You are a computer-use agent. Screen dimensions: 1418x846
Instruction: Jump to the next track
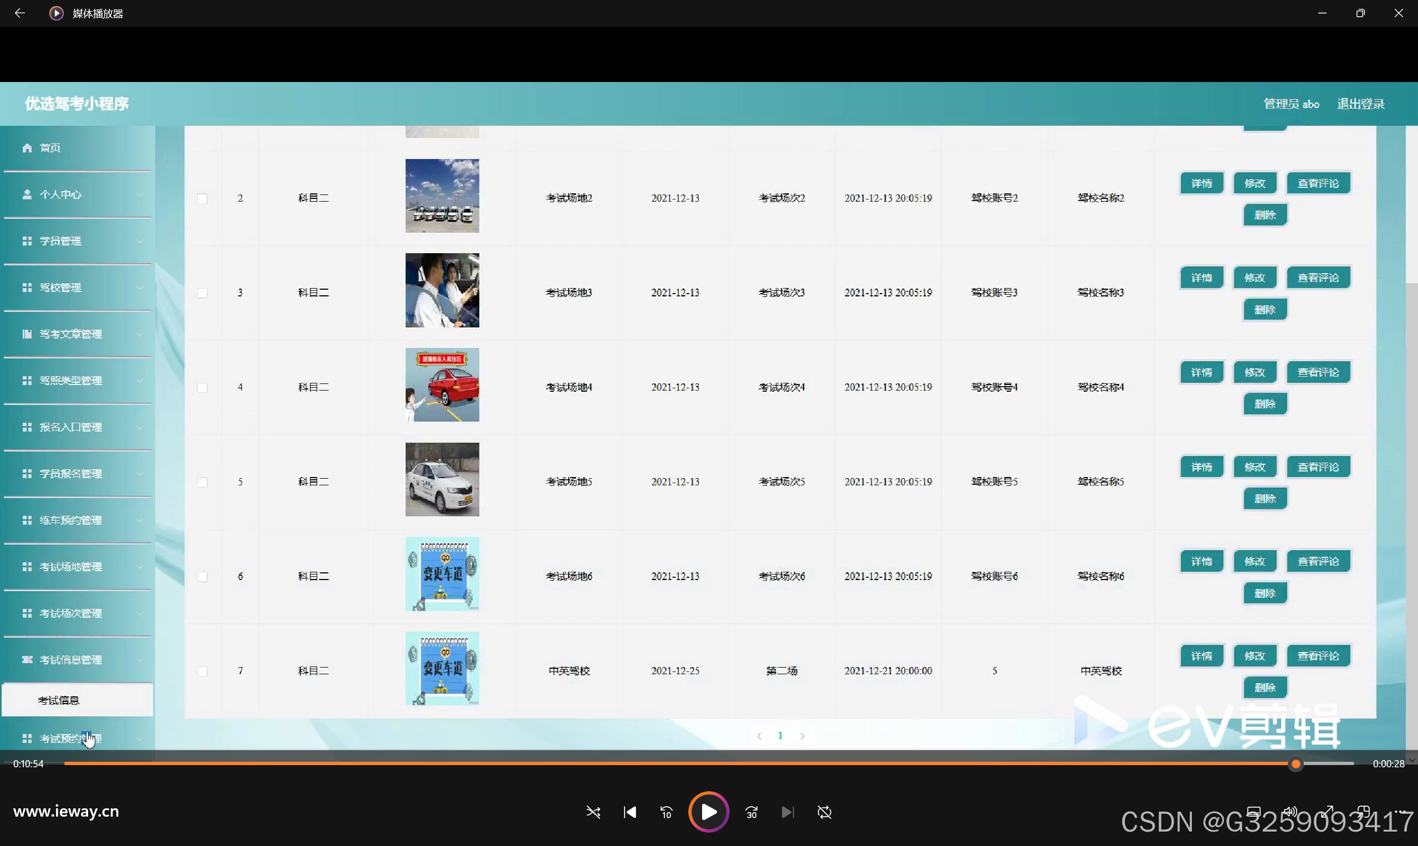[787, 812]
